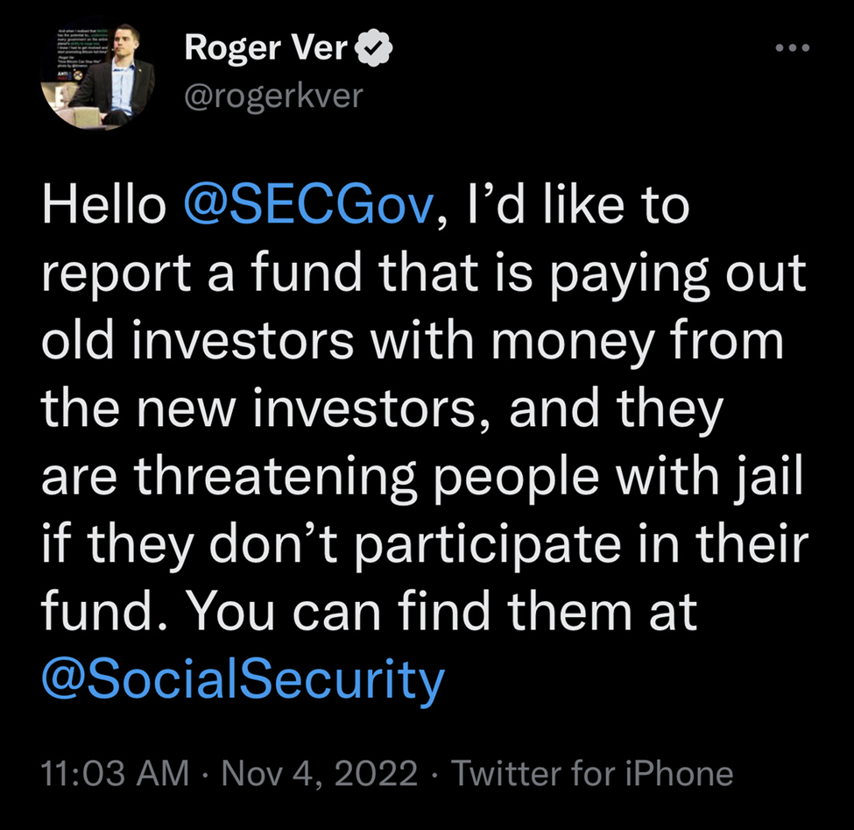Open the tweet's three-dot more options menu
Image resolution: width=854 pixels, height=830 pixels.
(794, 48)
